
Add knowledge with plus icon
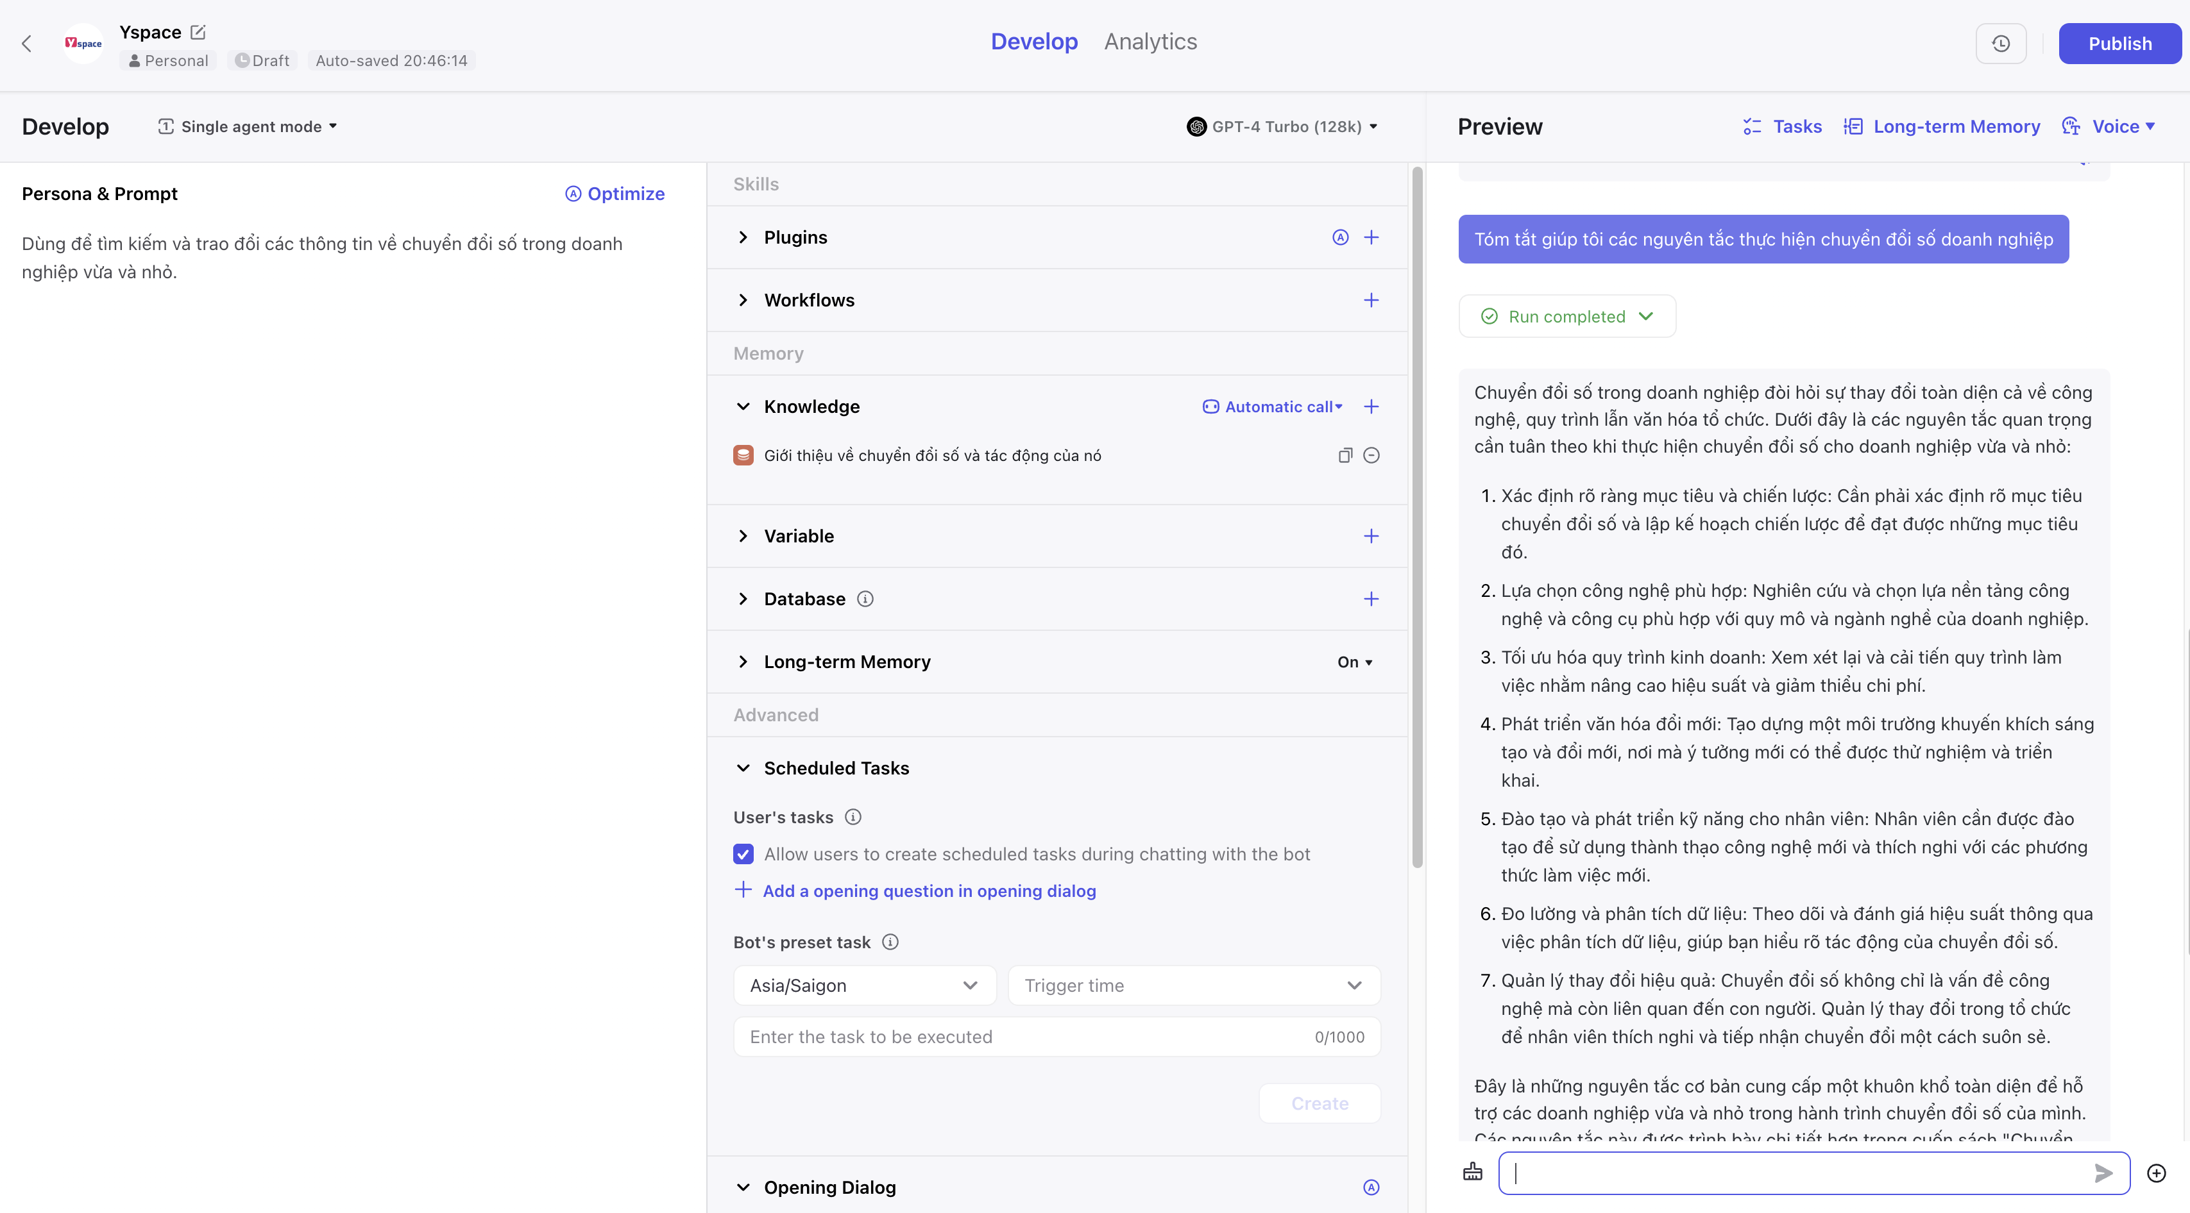(x=1371, y=406)
